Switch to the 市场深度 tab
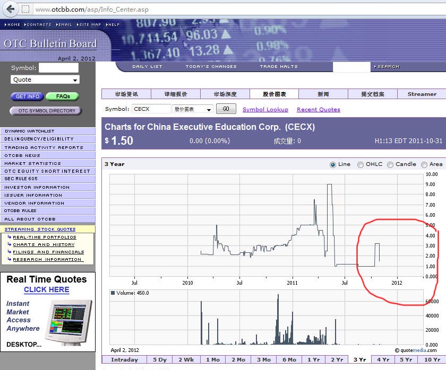 [x=225, y=94]
